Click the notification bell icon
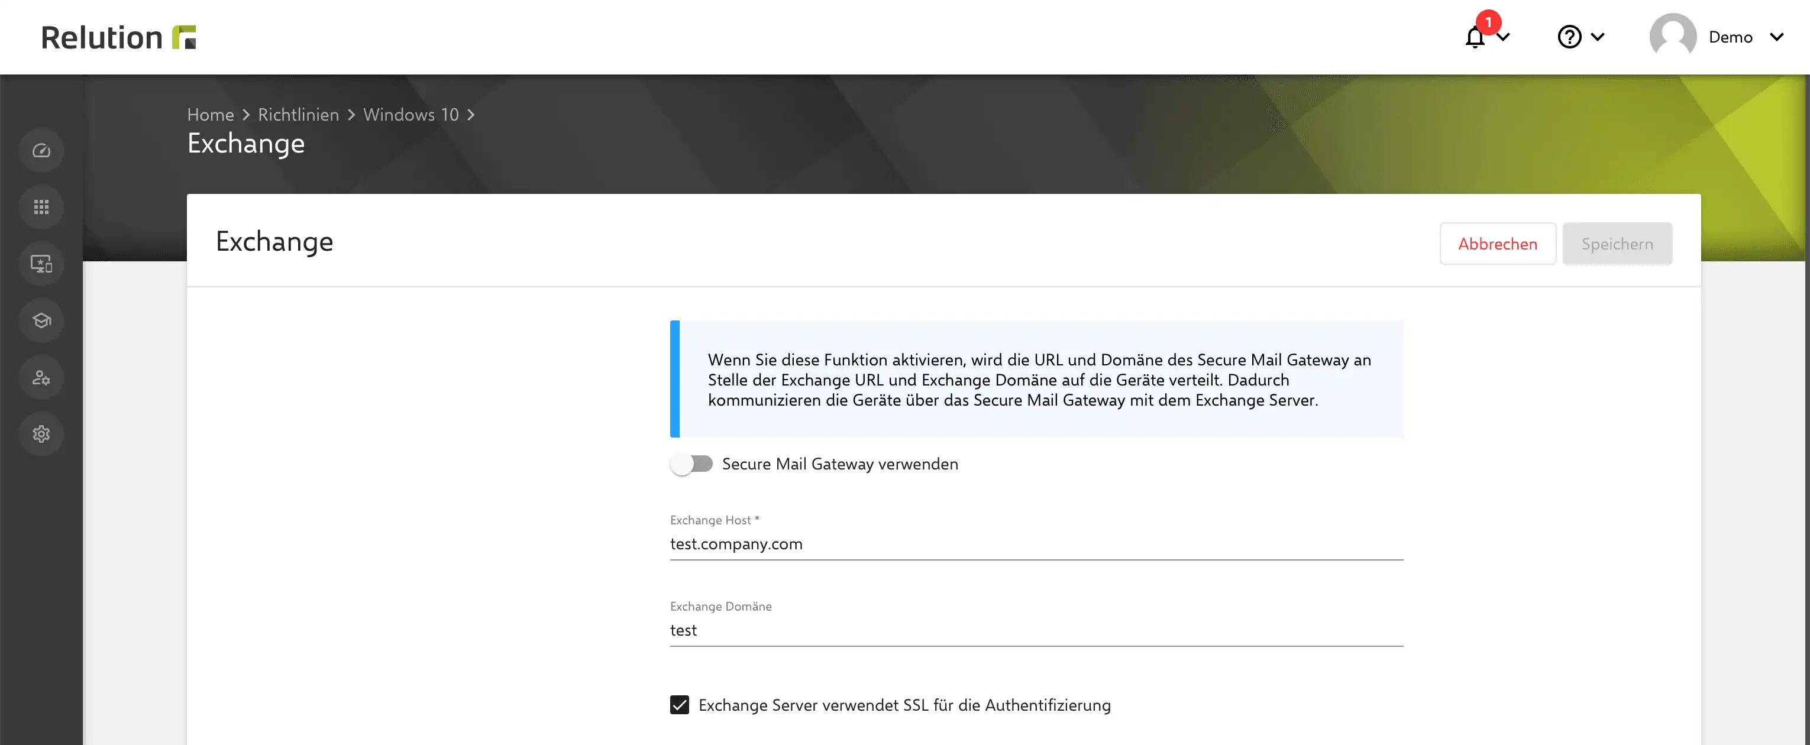This screenshot has width=1810, height=745. [1475, 37]
